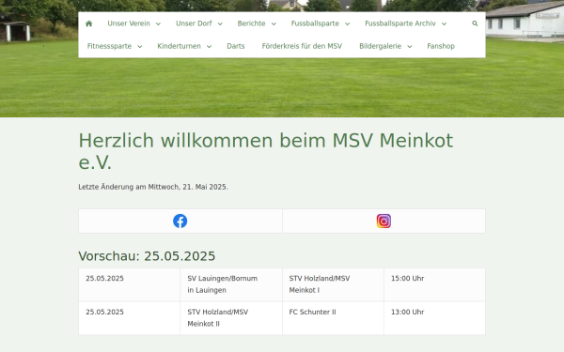Expand the Unser Verein chevron
The width and height of the screenshot is (564, 352).
(158, 23)
